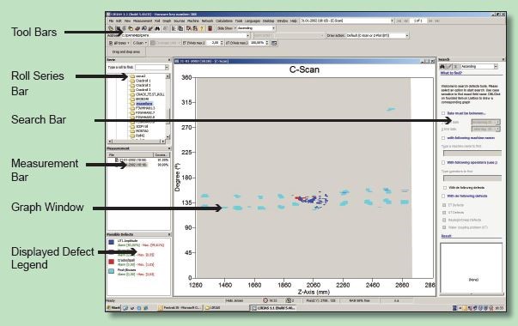Click the File column header in Measurement panel
The width and height of the screenshot is (518, 326).
point(131,154)
